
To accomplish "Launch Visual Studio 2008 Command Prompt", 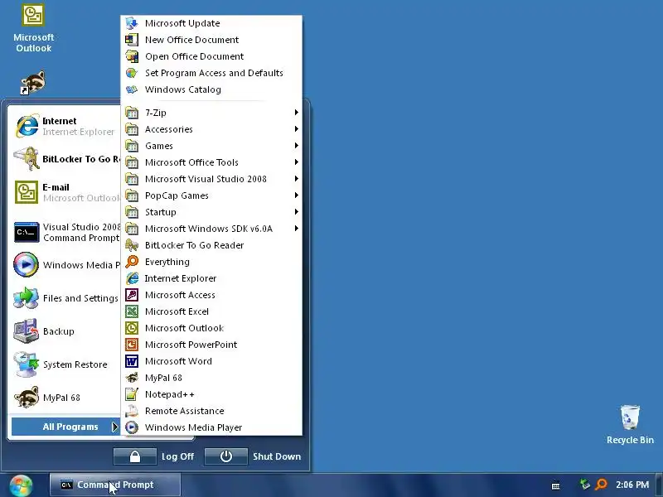I will click(x=65, y=233).
